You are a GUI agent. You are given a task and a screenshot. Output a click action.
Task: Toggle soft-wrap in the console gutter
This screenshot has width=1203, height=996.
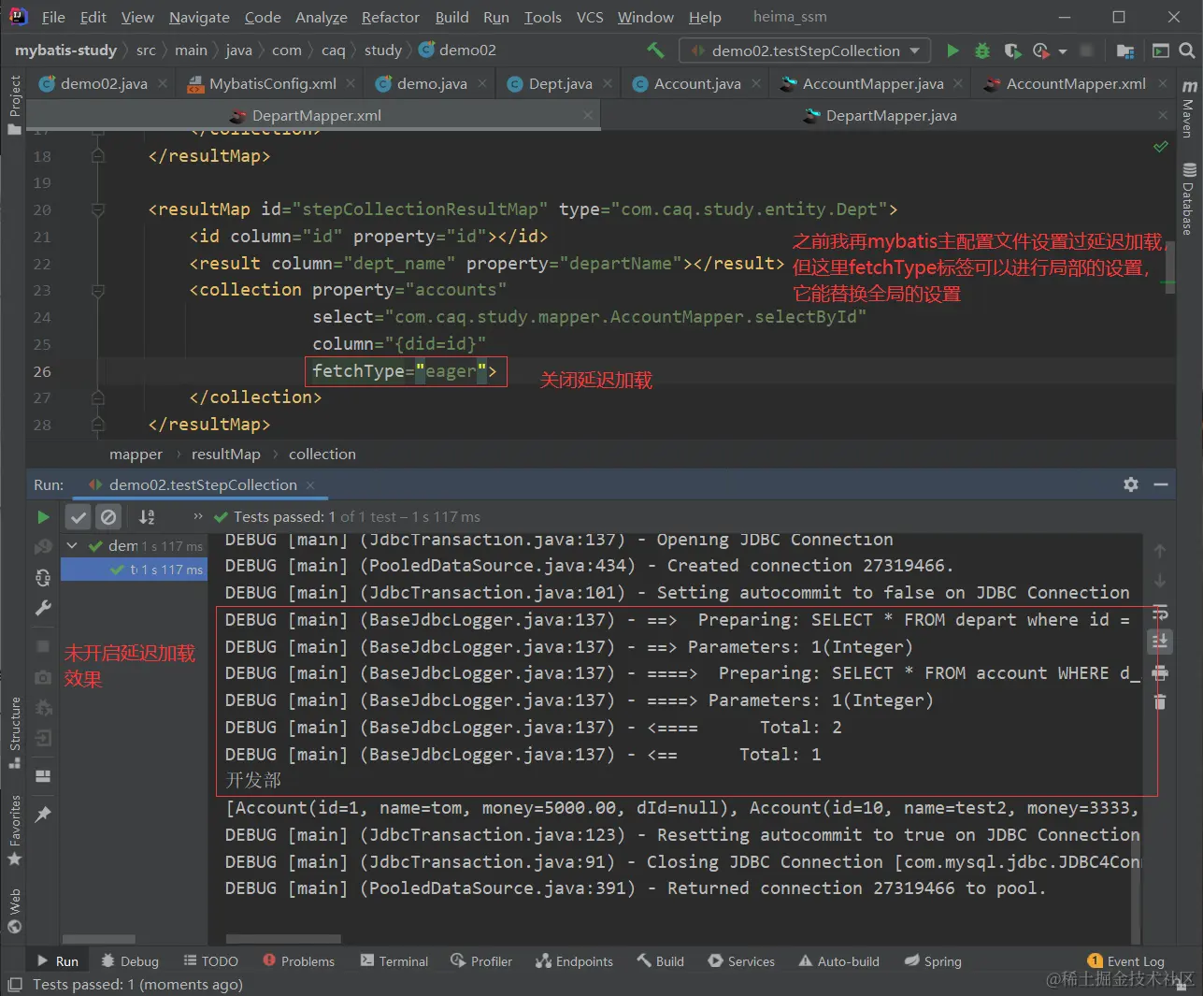pyautogui.click(x=1160, y=613)
